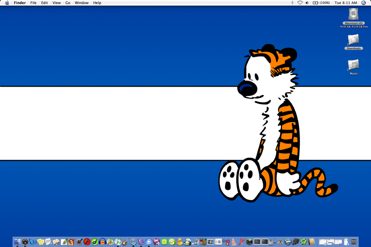Open GarageBand guitar icon
The width and height of the screenshot is (371, 247).
(x=126, y=242)
